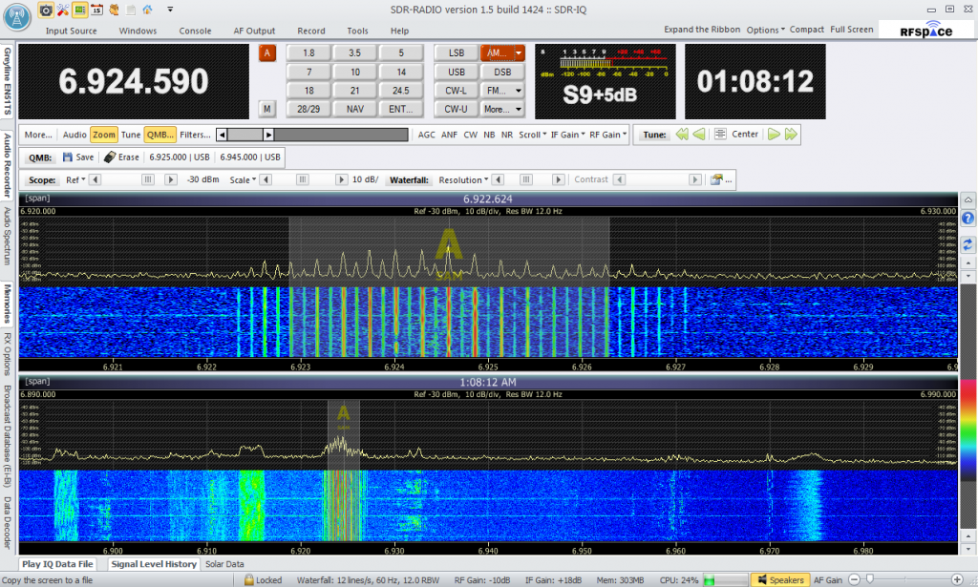
Task: Enter Full Screen mode
Action: tap(851, 30)
